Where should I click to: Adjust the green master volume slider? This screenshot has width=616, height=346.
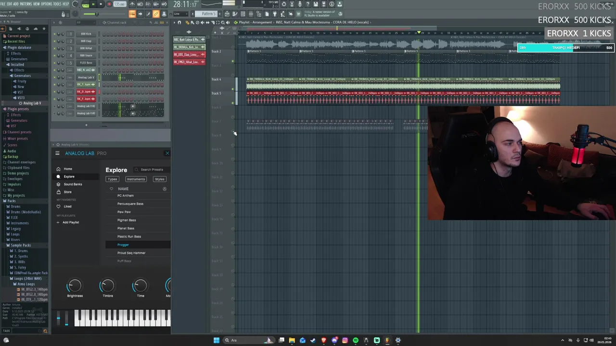pos(97,14)
